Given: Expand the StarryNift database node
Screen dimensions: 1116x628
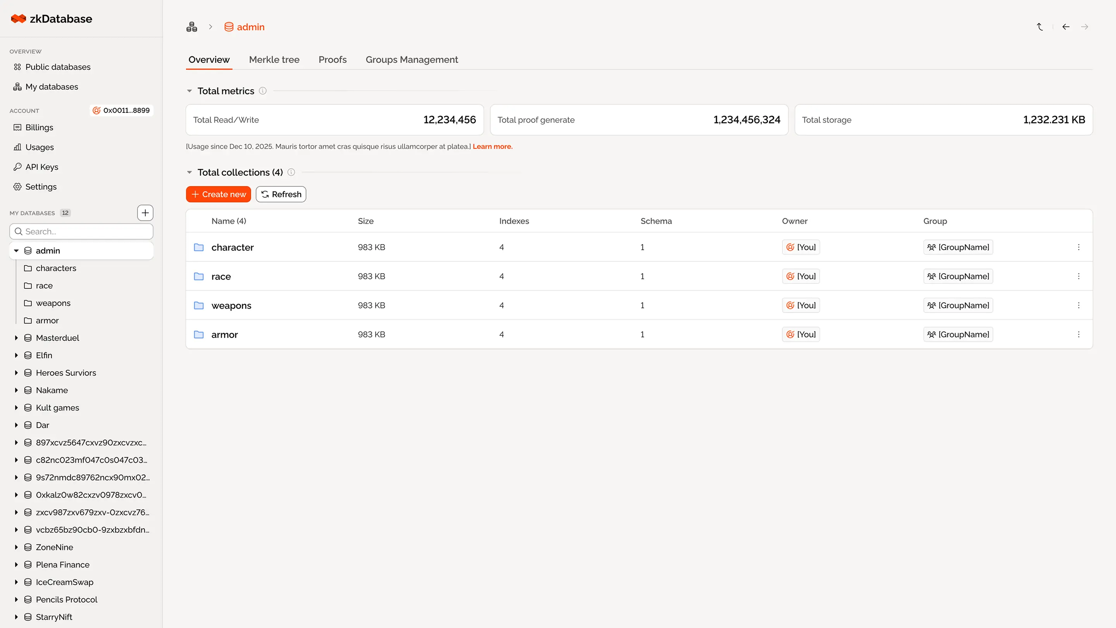Looking at the screenshot, I should [x=16, y=617].
